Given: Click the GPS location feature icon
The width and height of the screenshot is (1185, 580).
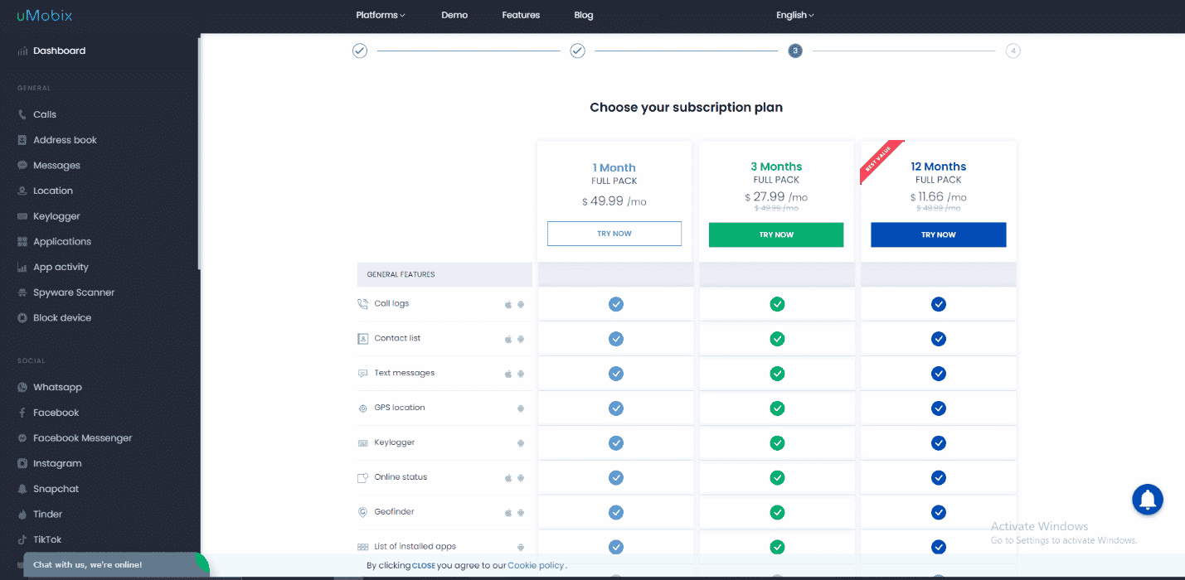Looking at the screenshot, I should (362, 408).
